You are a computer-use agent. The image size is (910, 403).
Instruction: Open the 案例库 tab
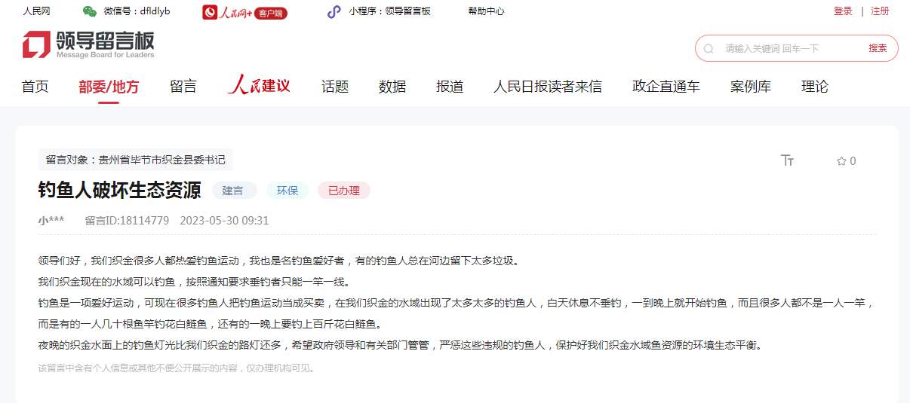click(x=750, y=87)
